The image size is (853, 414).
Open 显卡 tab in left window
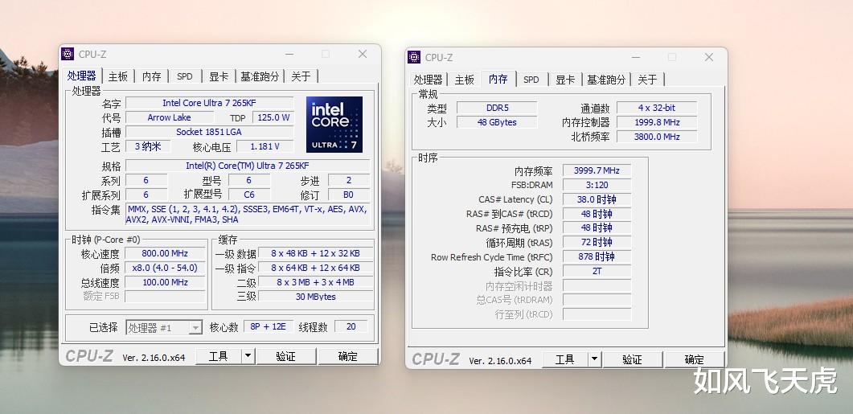click(219, 76)
